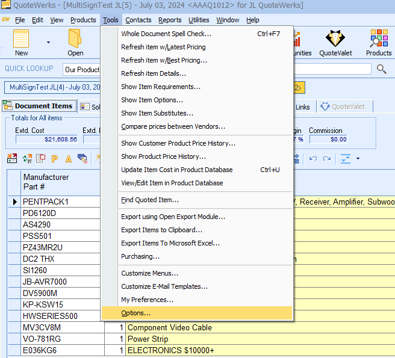Click the Undo arrow icon
Image resolution: width=395 pixels, height=358 pixels.
click(313, 159)
